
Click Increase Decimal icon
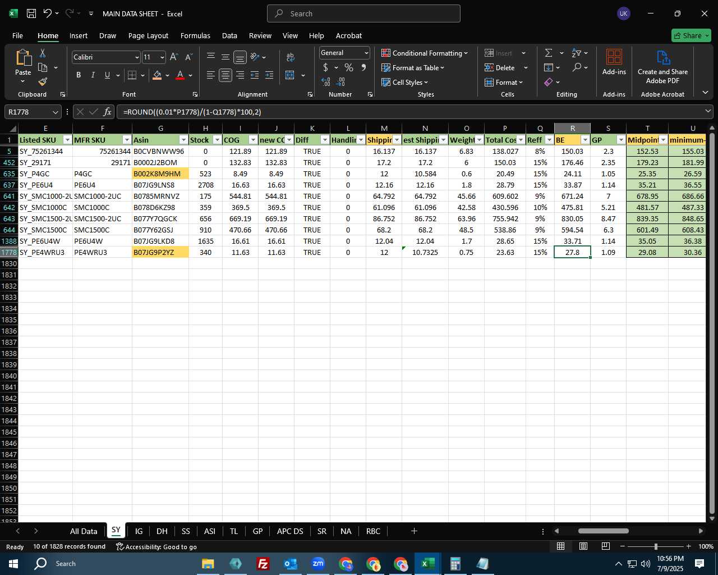(x=326, y=82)
